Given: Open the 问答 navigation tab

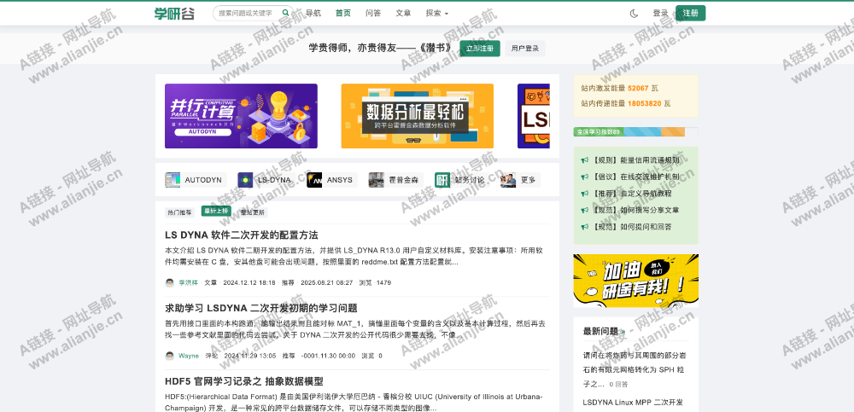Looking at the screenshot, I should [373, 13].
